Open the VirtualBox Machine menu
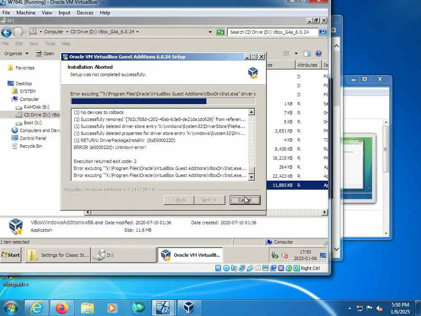 pos(26,13)
